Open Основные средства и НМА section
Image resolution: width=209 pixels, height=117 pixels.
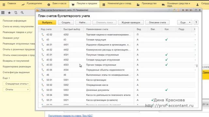179,5
